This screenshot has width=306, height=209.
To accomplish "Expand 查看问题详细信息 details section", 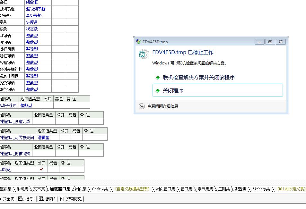I will (x=142, y=106).
